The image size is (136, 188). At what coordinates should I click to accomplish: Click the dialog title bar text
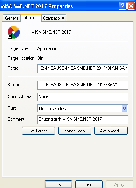click(37, 6)
